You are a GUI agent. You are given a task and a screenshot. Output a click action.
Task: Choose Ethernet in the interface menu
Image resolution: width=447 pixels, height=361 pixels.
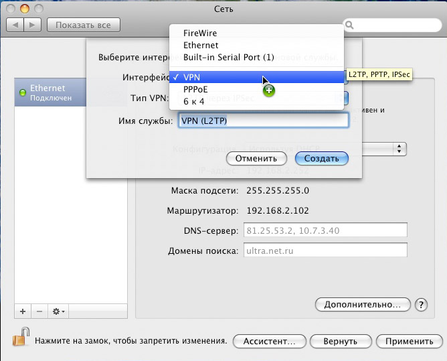[200, 45]
